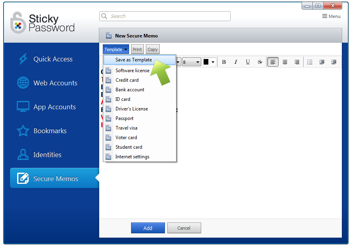Cancel the new secure memo
Image resolution: width=351 pixels, height=248 pixels.
(x=184, y=228)
